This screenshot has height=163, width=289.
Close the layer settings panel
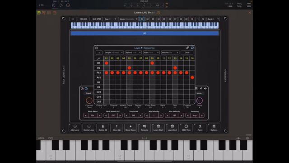[82, 89]
